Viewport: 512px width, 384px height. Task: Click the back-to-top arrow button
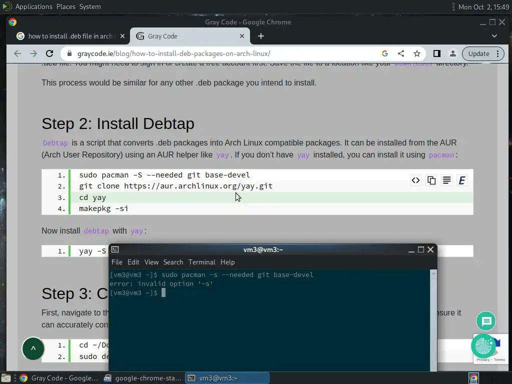(x=33, y=348)
